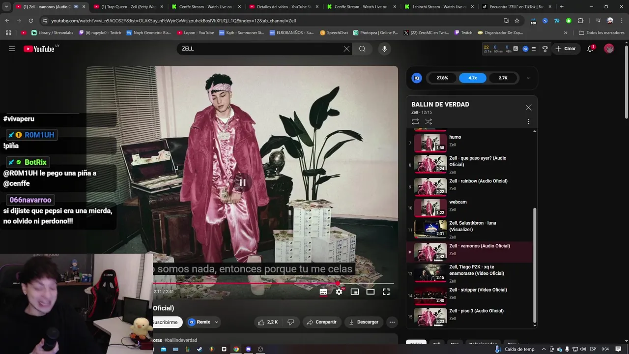Open the Extensions puzzle icon
This screenshot has height=354, width=629.
pos(580,21)
